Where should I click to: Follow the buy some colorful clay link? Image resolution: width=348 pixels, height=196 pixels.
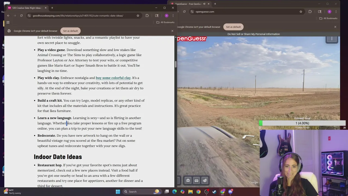coord(113,78)
